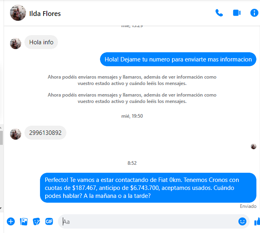
Task: Open the GIF picker
Action: (x=49, y=221)
